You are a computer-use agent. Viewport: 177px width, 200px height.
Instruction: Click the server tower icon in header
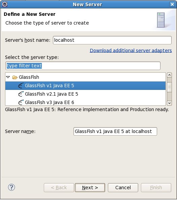click(x=161, y=20)
